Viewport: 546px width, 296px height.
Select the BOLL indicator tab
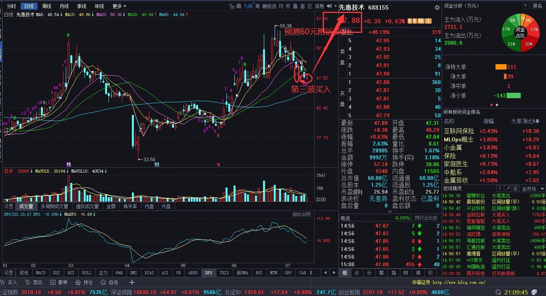[87, 273]
